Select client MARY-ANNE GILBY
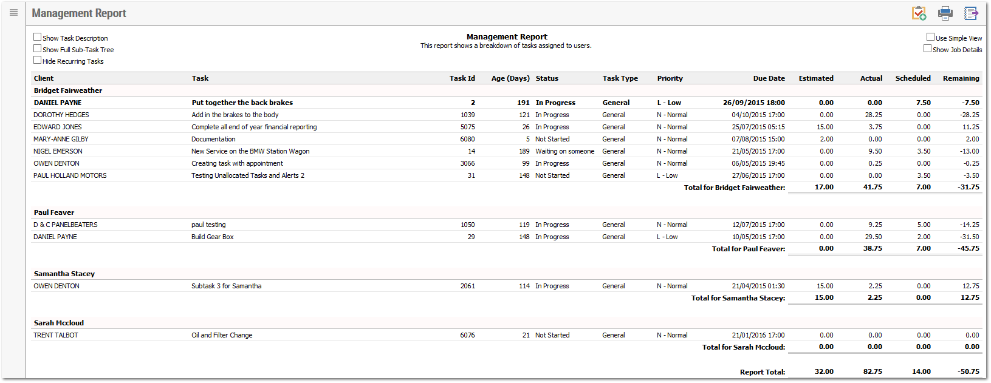 [61, 139]
